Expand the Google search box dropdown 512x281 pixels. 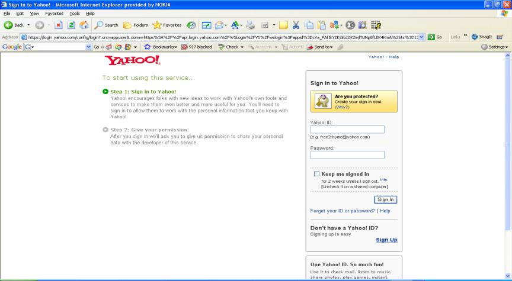coord(89,47)
